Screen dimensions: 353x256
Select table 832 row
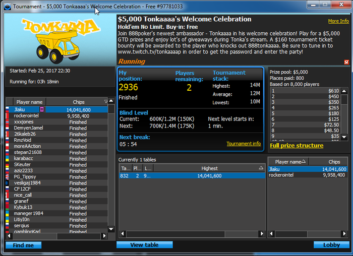tap(192, 176)
